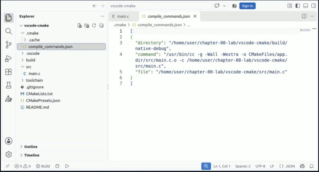The width and height of the screenshot is (319, 172).
Task: Click Ln 1, Col 1 indicator
Action: click(222, 166)
